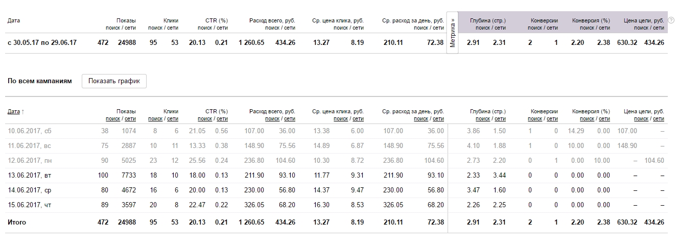Click the question mark help icon
Screen dimensions: 678x246
tap(671, 20)
